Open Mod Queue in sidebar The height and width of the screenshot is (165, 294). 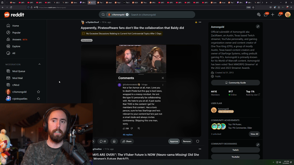(18, 71)
